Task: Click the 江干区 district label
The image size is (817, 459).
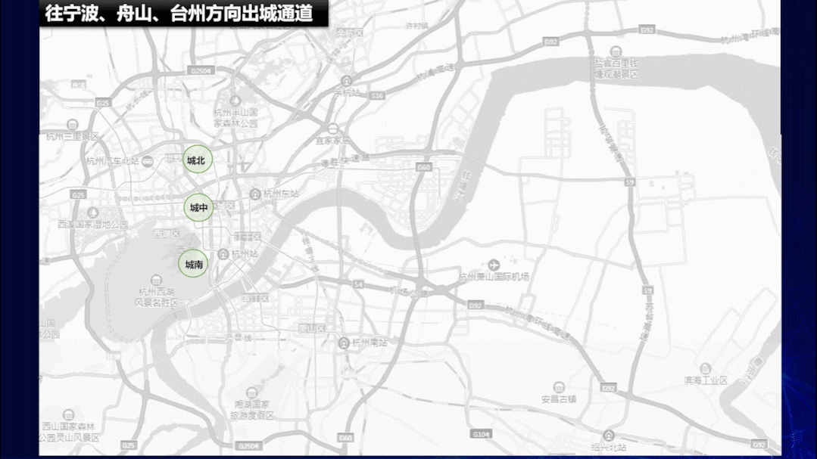Action: (x=248, y=237)
